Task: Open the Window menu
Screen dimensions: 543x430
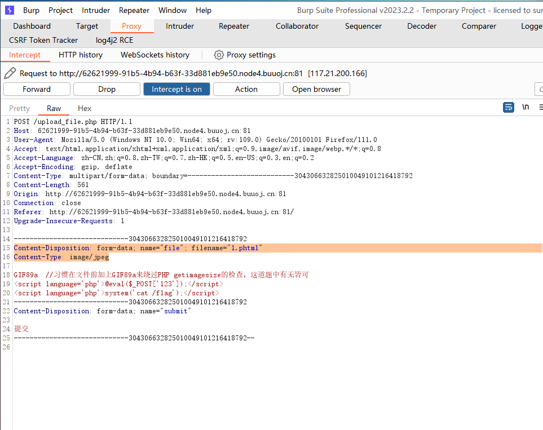Action: pos(173,10)
